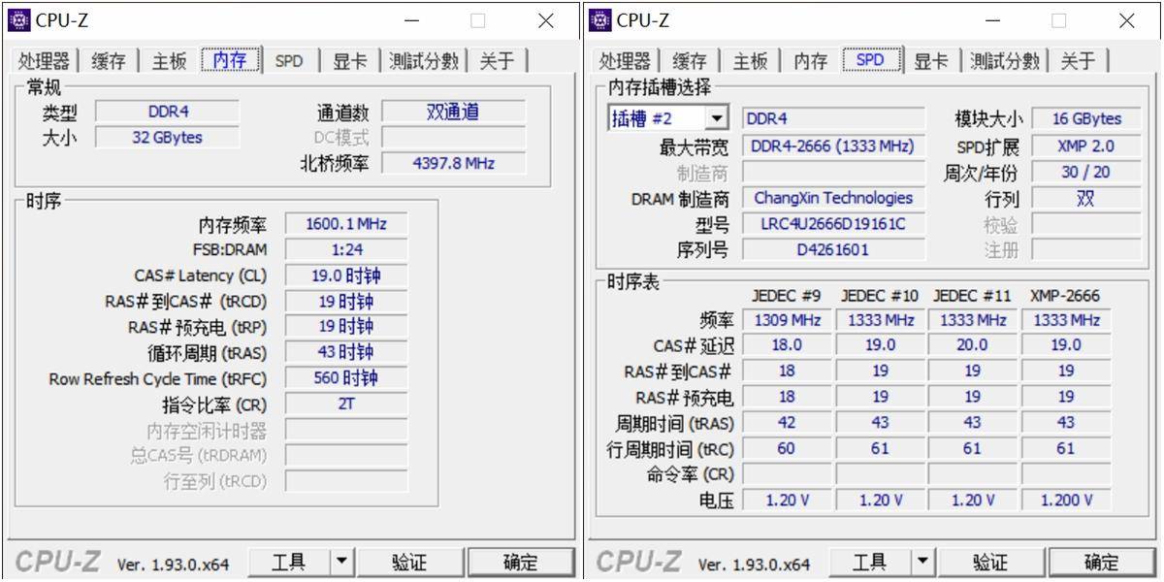1164x582 pixels.
Task: Switch to the 显卡 tab in right window
Action: pyautogui.click(x=930, y=59)
